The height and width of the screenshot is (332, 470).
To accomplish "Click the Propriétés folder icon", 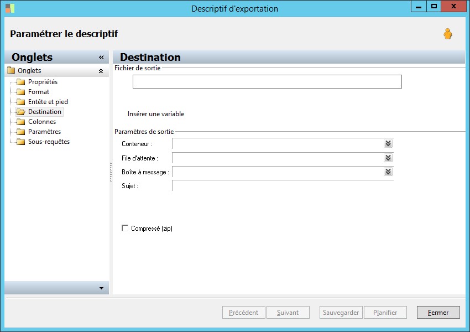I will click(21, 82).
